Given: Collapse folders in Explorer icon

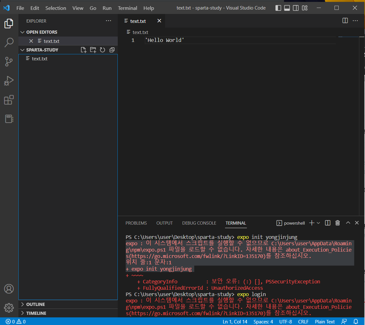Looking at the screenshot, I should click(112, 50).
